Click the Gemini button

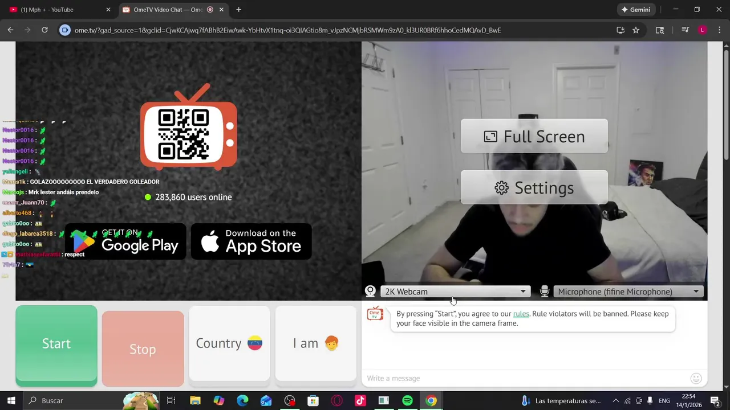click(x=636, y=10)
